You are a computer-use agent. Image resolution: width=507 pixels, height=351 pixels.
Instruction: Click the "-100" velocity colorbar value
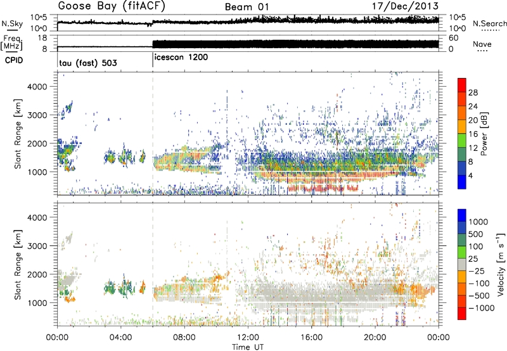tap(479, 283)
